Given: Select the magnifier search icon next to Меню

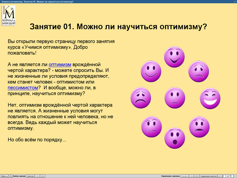Looking at the screenshot, I should point(11,176).
